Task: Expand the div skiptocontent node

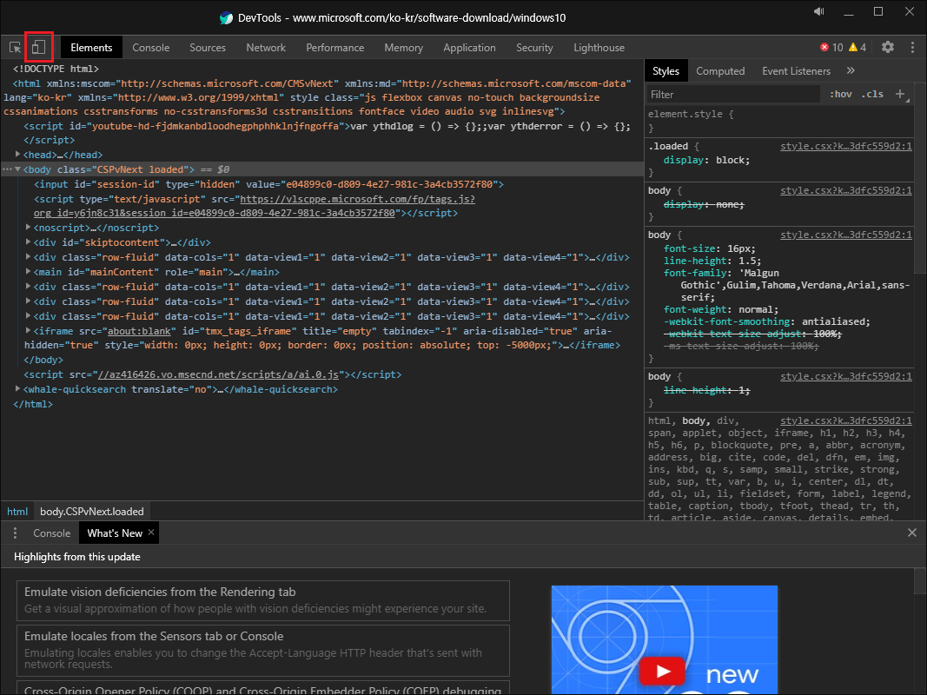Action: point(28,242)
